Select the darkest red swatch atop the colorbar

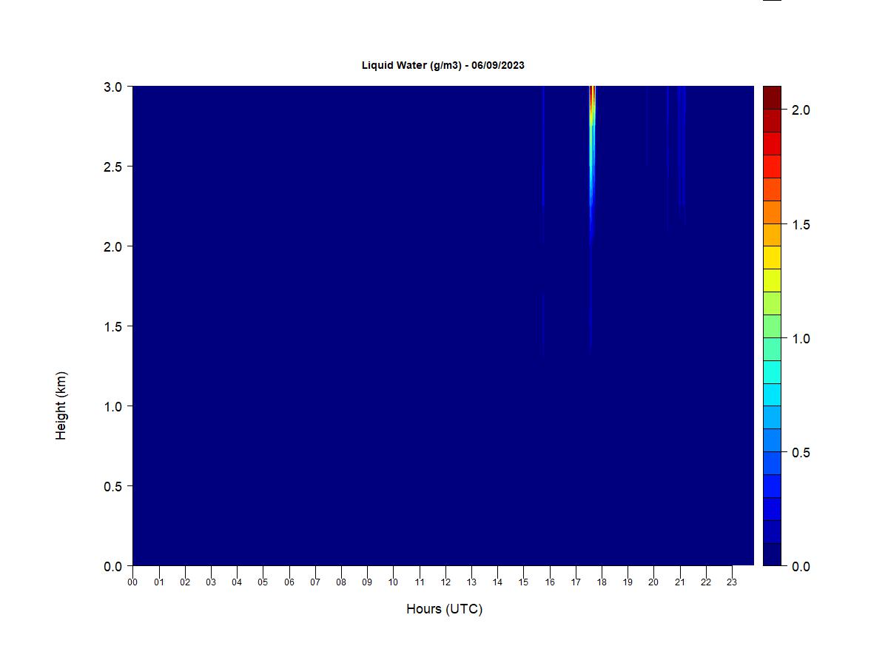pyautogui.click(x=772, y=98)
